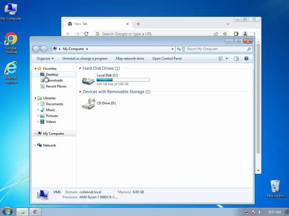This screenshot has width=289, height=216.
Task: Click Explorer back navigation button
Action: pyautogui.click(x=36, y=49)
